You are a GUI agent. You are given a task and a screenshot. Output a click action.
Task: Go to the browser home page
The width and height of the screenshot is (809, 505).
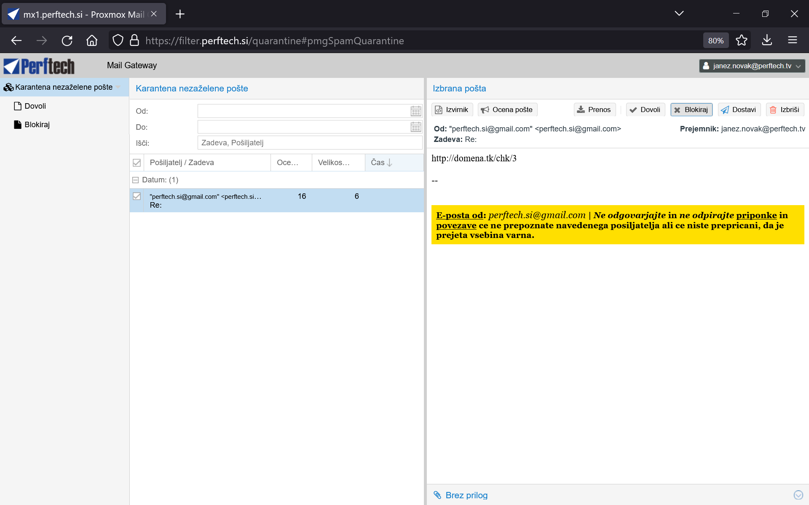92,40
